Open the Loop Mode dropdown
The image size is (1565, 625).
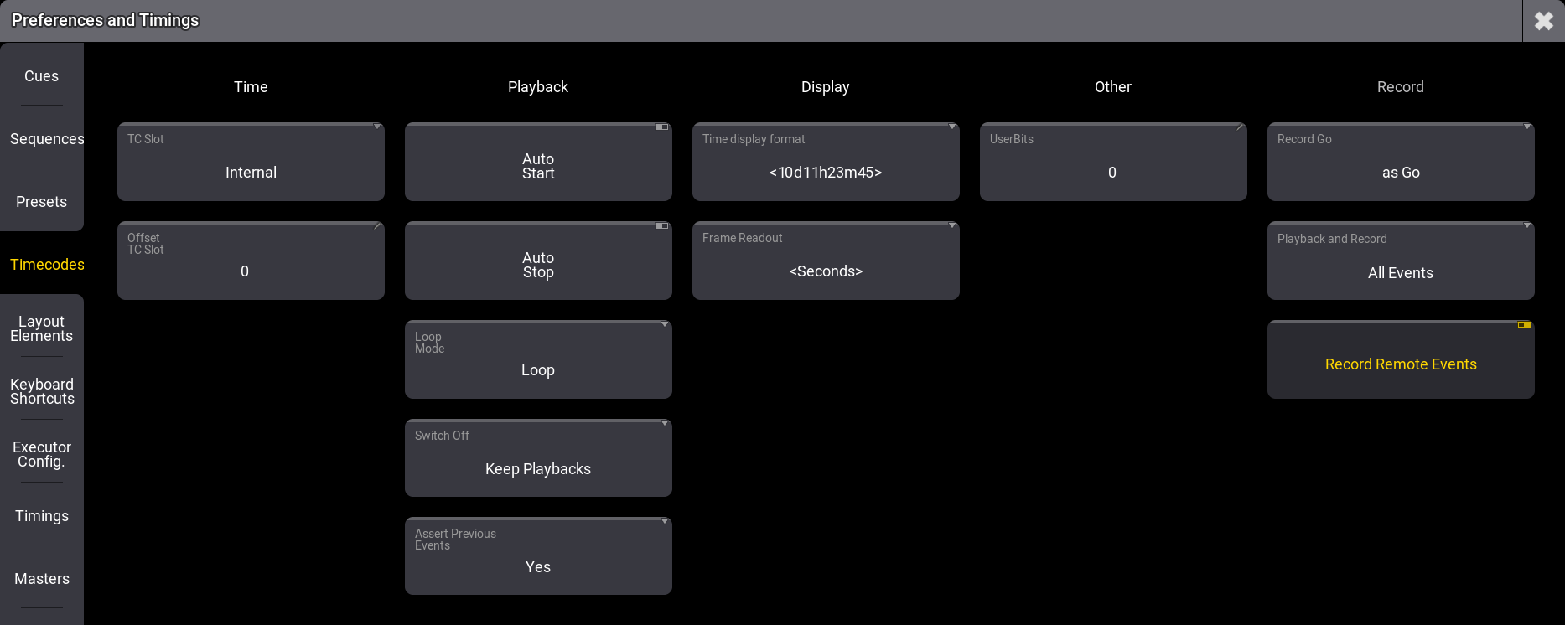coord(538,359)
